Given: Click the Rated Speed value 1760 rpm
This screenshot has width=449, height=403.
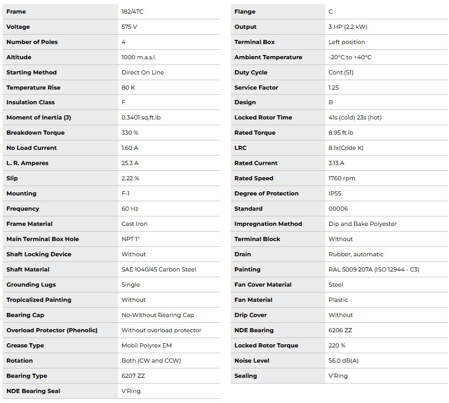Looking at the screenshot, I should tap(342, 178).
